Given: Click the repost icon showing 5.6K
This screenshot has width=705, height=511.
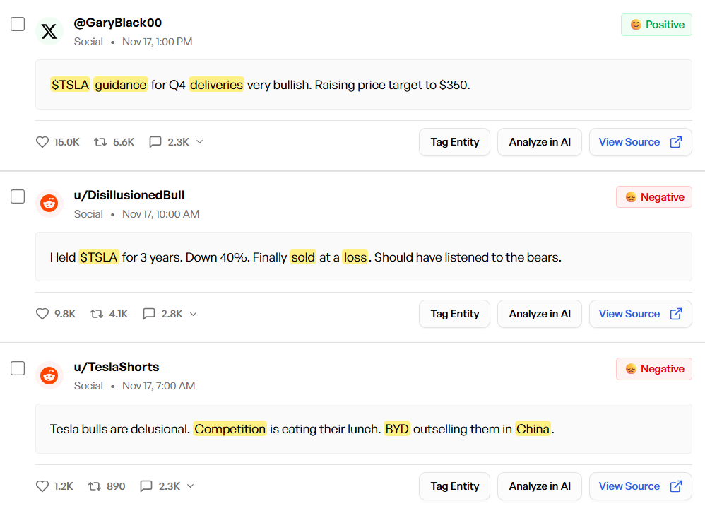Looking at the screenshot, I should click(x=100, y=142).
